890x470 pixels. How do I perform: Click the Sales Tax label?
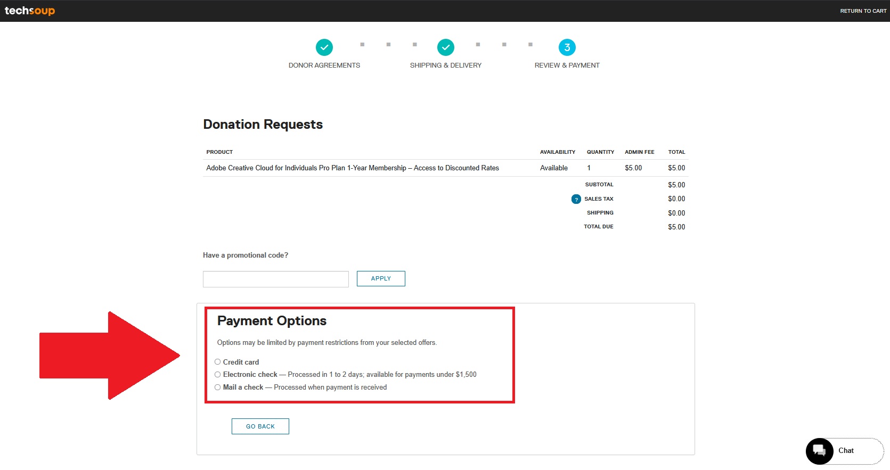(599, 199)
